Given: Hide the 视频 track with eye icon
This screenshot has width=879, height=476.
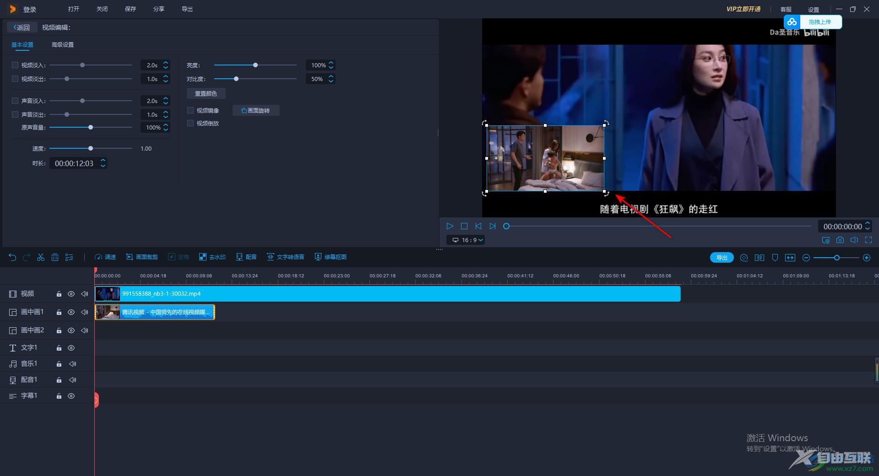Looking at the screenshot, I should pyautogui.click(x=71, y=294).
